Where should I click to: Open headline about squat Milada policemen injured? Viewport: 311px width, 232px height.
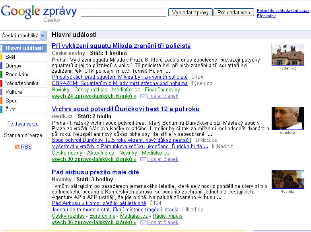click(x=121, y=46)
